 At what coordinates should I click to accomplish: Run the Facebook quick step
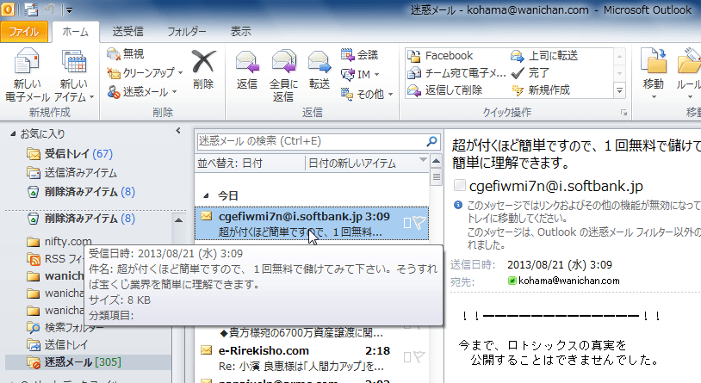click(440, 55)
